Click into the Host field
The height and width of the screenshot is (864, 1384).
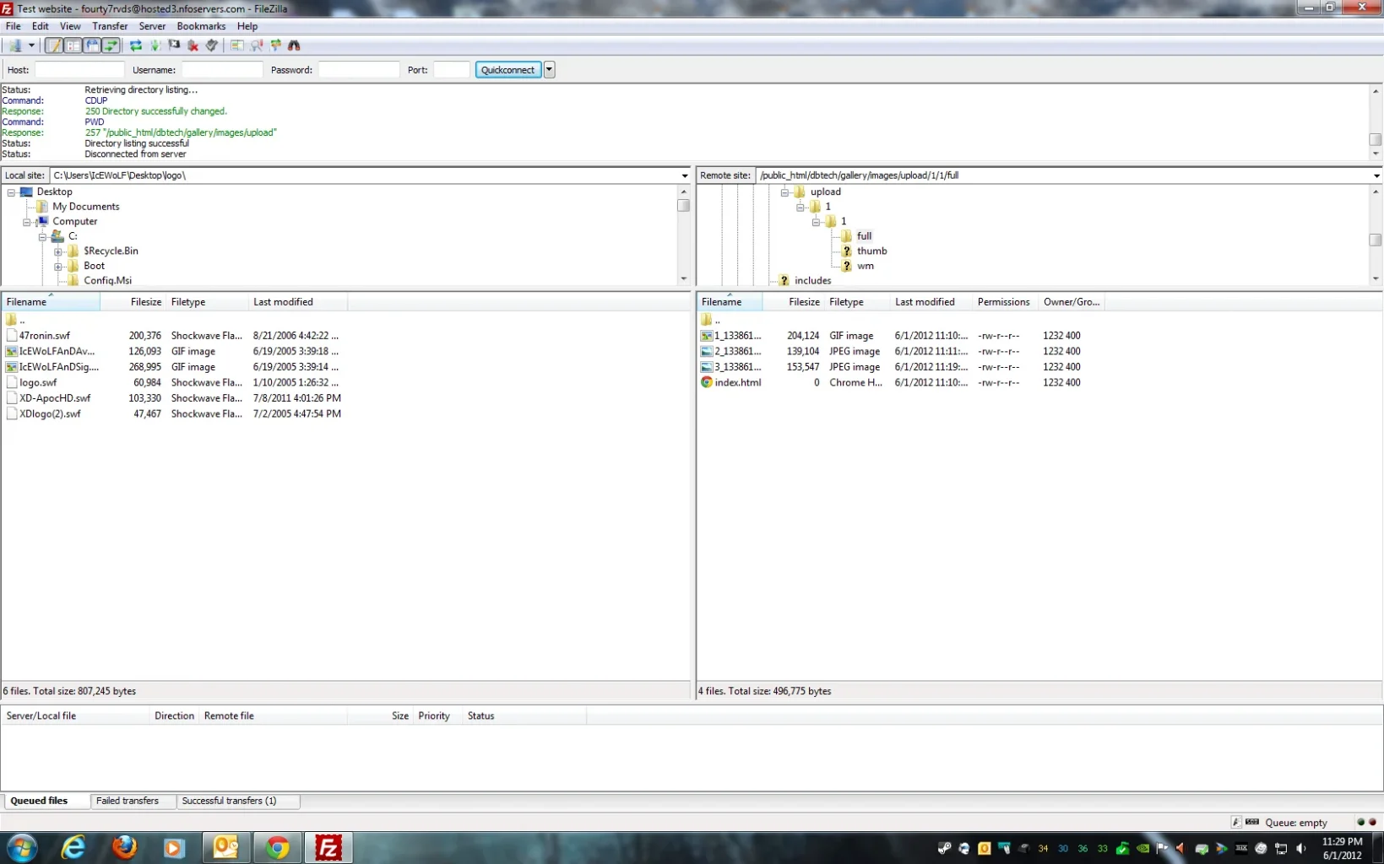click(79, 70)
